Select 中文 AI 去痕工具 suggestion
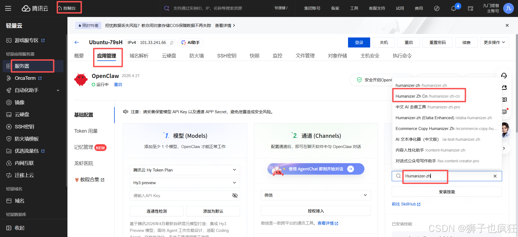The height and width of the screenshot is (237, 518). [447, 107]
